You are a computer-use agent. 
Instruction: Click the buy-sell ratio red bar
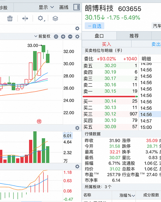[109, 96]
